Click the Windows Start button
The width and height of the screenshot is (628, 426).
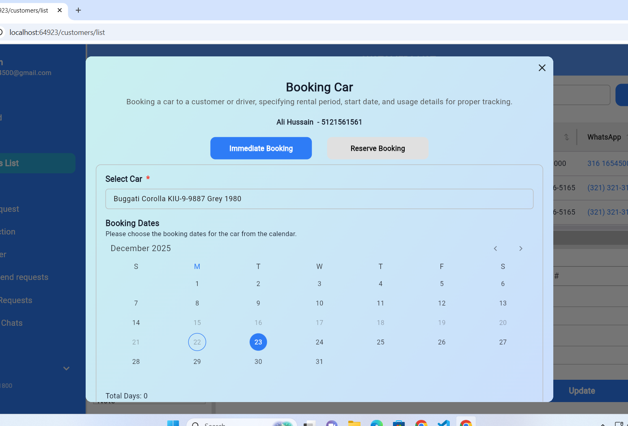pos(173,423)
